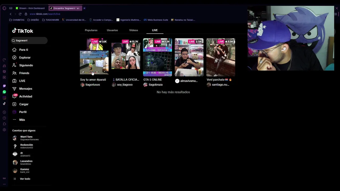Open the Opera menu logo button

click(4, 8)
